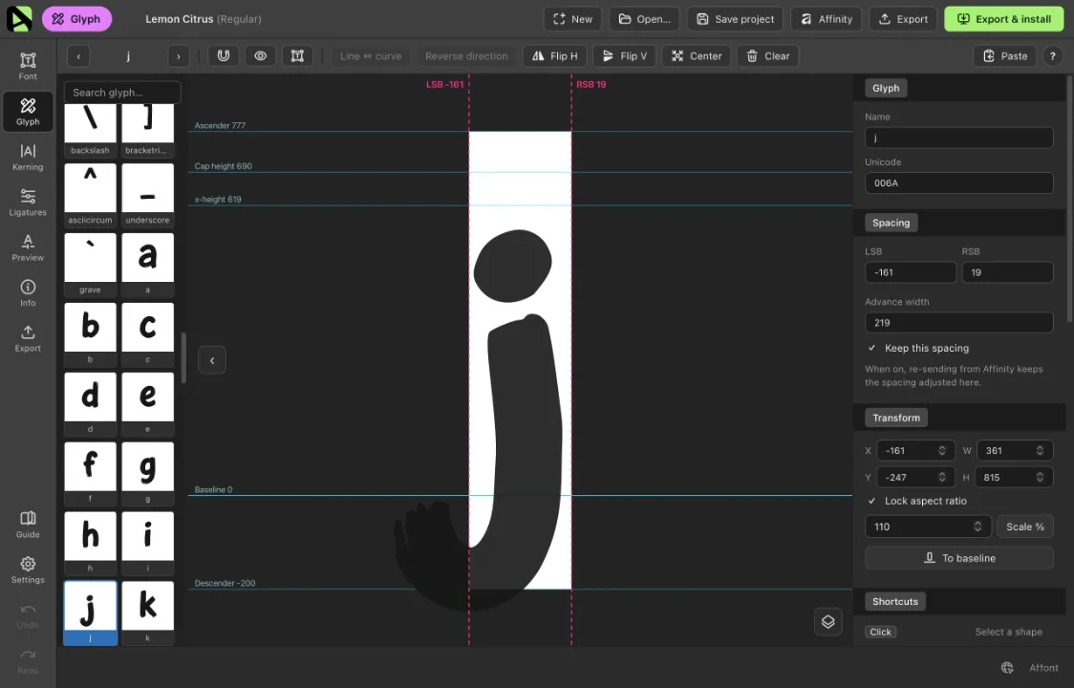The image size is (1074, 688).
Task: Select the 'k' glyph thumbnail
Action: [147, 613]
